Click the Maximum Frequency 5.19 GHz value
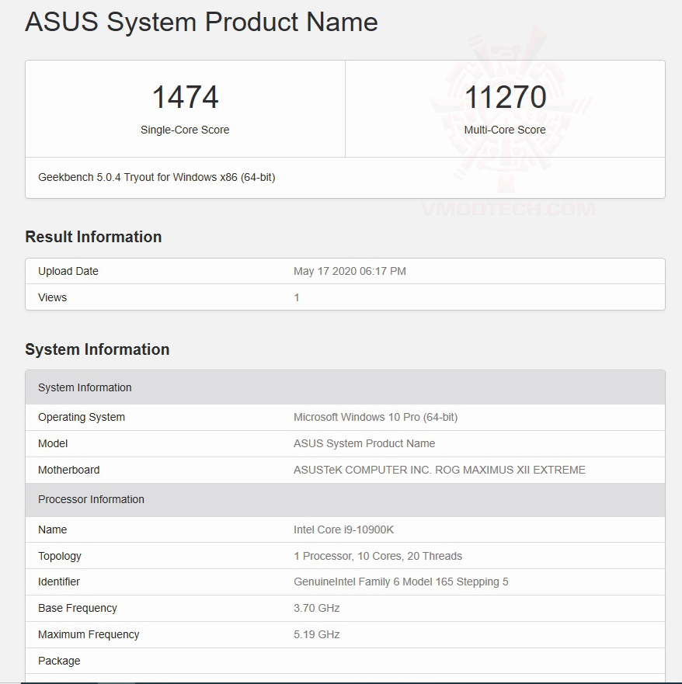Image resolution: width=682 pixels, height=684 pixels. [x=316, y=634]
